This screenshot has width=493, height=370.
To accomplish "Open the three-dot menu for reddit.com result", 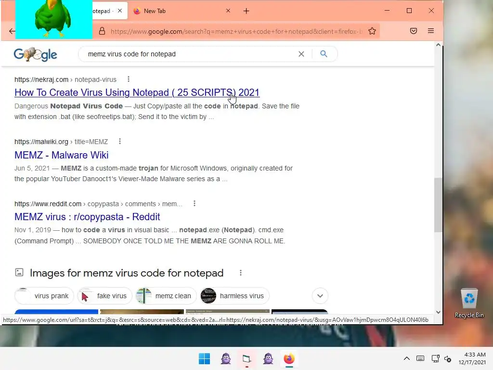I will pyautogui.click(x=195, y=204).
